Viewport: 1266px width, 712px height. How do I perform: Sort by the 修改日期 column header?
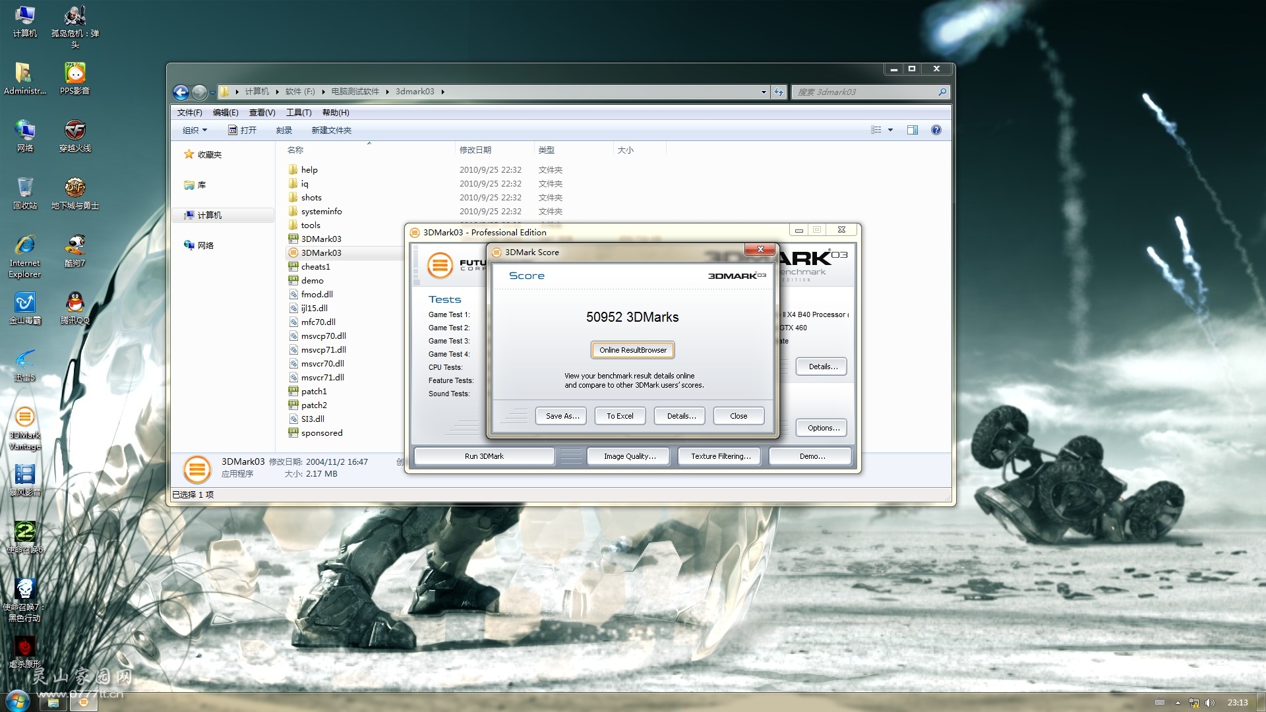coord(495,150)
